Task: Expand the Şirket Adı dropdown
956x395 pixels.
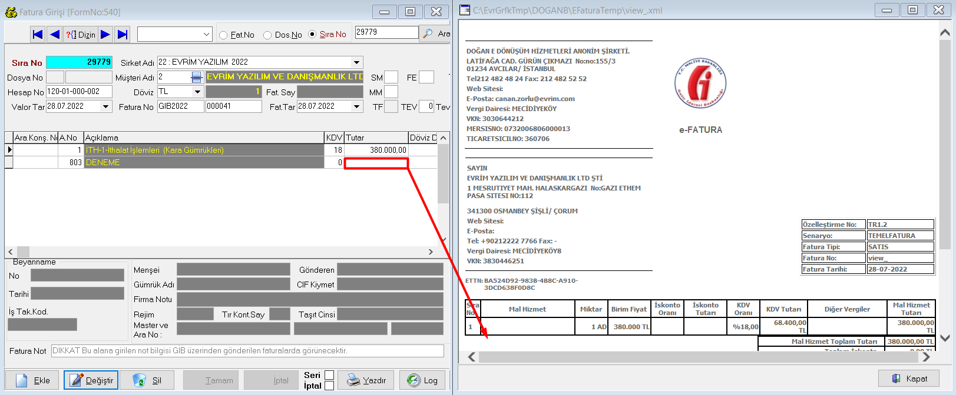Action: click(x=356, y=62)
